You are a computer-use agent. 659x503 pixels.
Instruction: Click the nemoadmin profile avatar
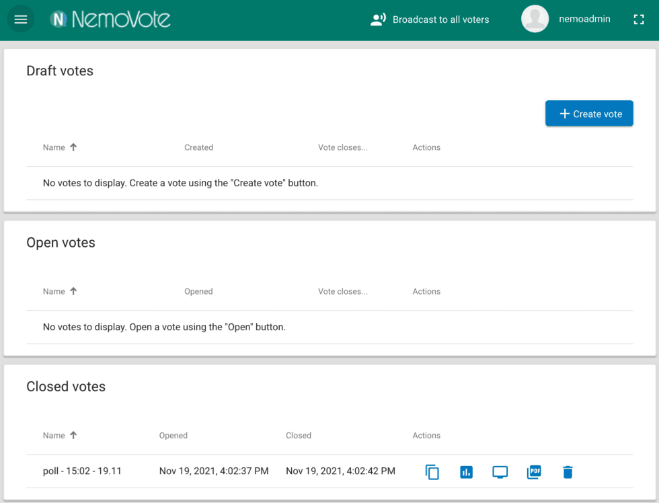point(535,19)
